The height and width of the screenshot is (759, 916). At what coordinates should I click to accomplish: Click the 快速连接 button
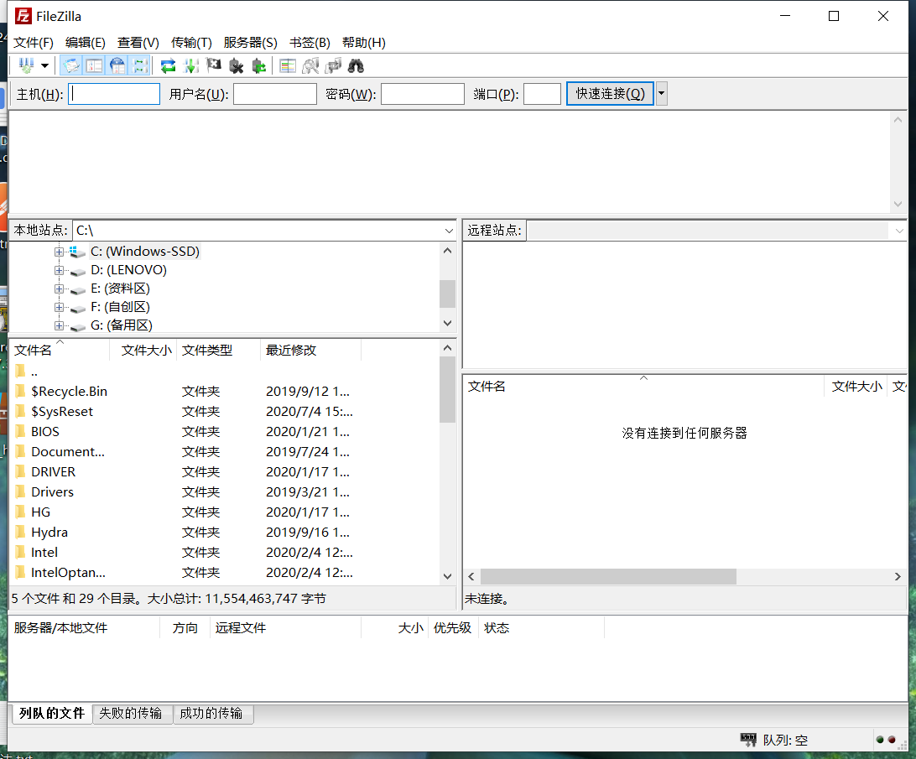(610, 93)
